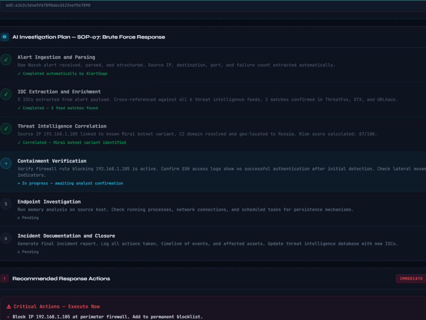Click the warning triangle next to Critical Actions
This screenshot has width=426, height=320.
(9, 307)
